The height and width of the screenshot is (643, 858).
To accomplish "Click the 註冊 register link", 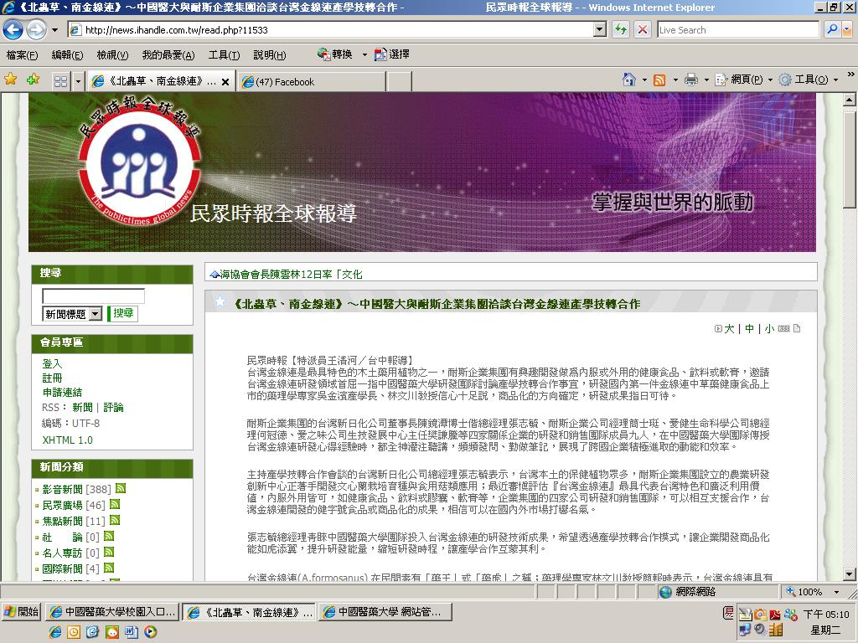I will 52,378.
